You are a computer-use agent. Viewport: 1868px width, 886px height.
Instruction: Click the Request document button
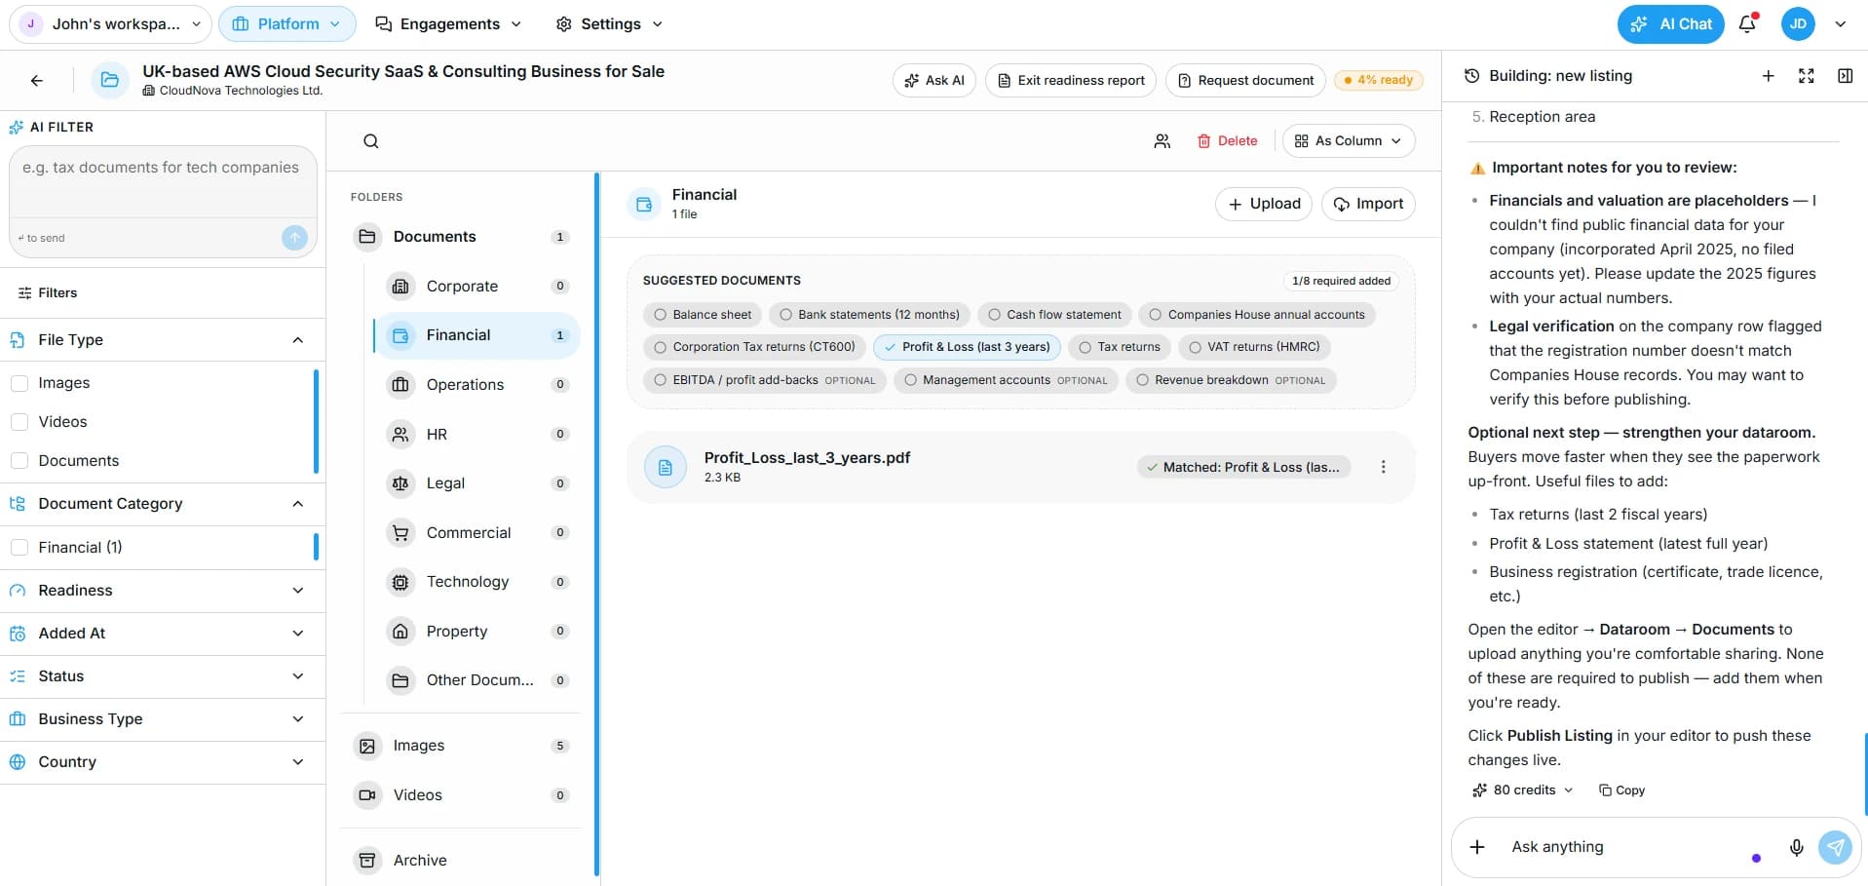click(1245, 81)
